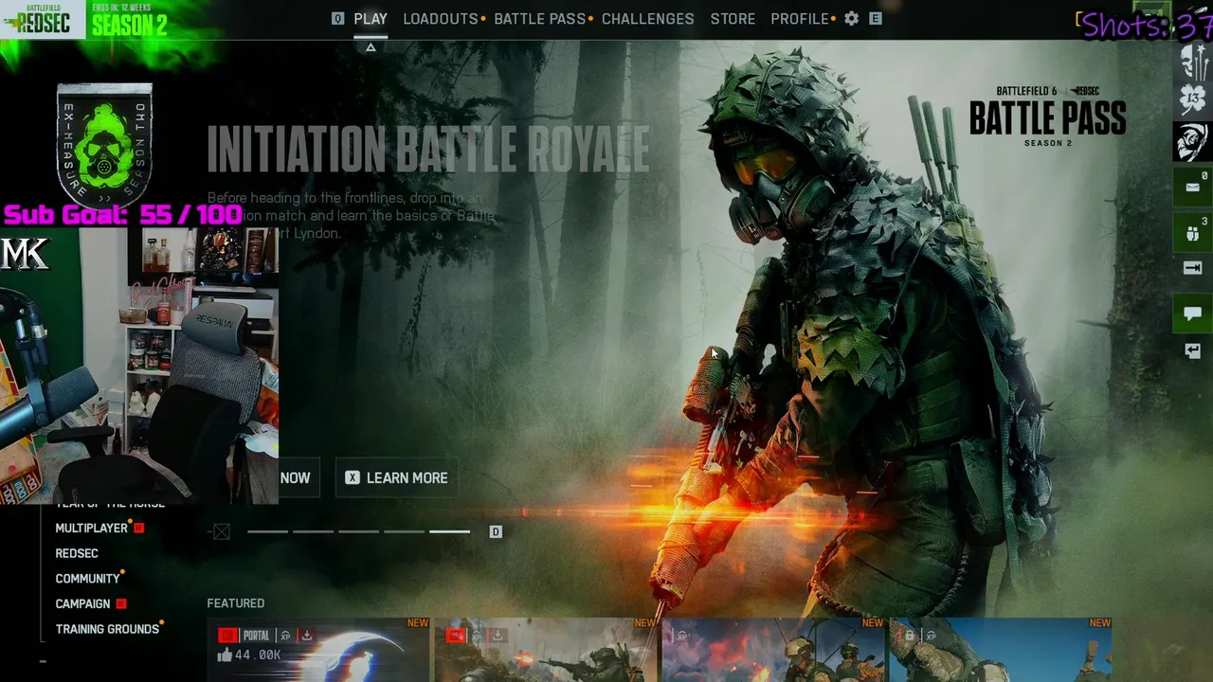Screen dimensions: 1213x682
Task: Open the PLAY tab
Action: click(x=371, y=19)
